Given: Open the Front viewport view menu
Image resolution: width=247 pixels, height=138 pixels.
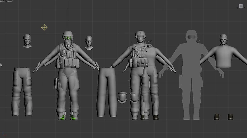Looking at the screenshot, I should 5,1.
